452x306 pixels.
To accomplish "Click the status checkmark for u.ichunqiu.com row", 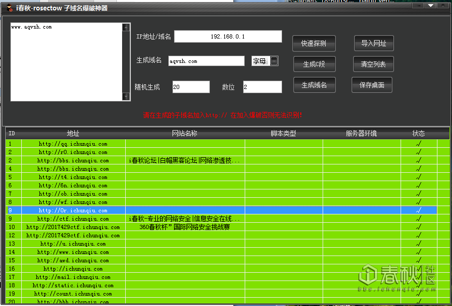I will [419, 244].
